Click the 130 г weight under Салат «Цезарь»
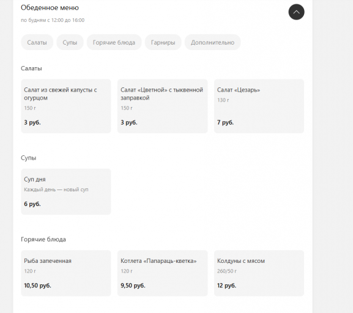Image resolution: width=353 pixels, height=313 pixels. tap(223, 100)
